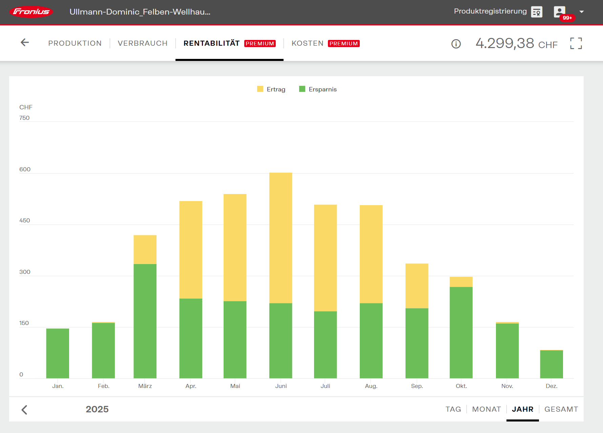Switch to the Verbrauch tab
Image resolution: width=603 pixels, height=433 pixels.
143,43
